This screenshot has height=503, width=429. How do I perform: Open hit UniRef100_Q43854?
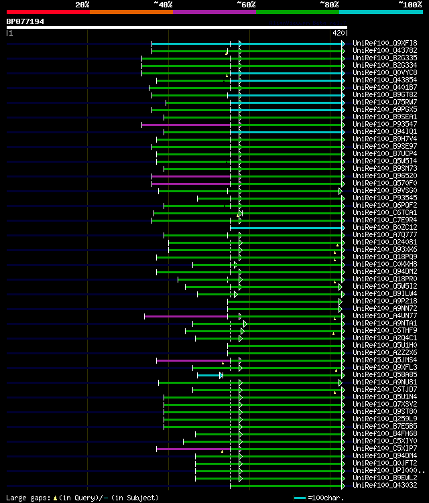[385, 80]
